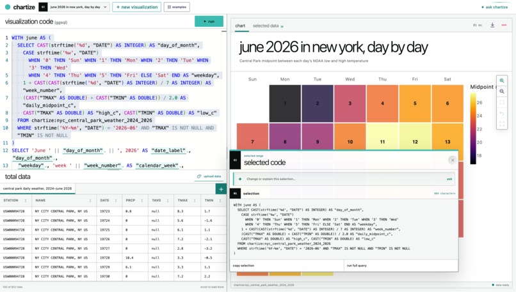Click ask chartize link
The height and width of the screenshot is (292, 516).
(x=494, y=7)
